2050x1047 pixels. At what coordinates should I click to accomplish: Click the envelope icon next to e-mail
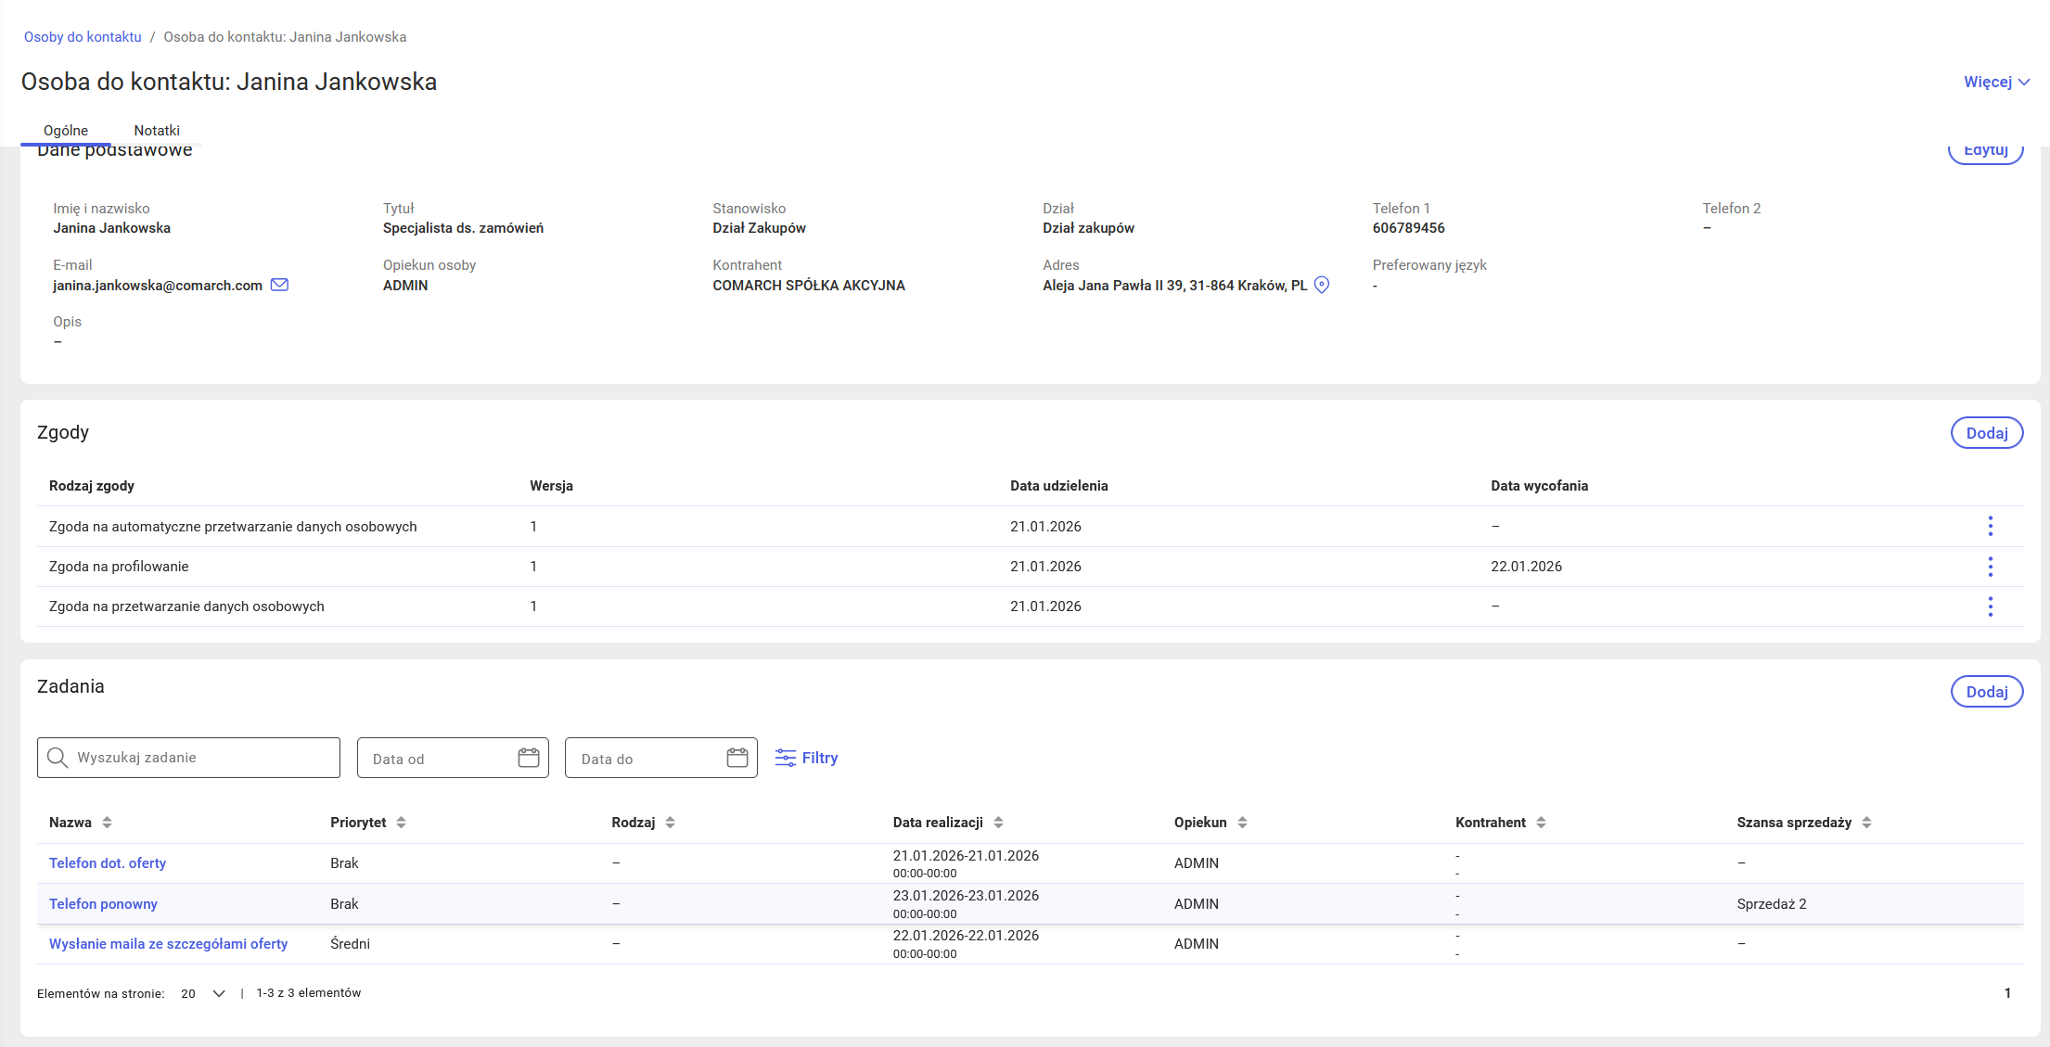[279, 285]
